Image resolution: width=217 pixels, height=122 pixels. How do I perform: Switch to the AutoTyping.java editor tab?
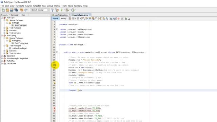61,15
